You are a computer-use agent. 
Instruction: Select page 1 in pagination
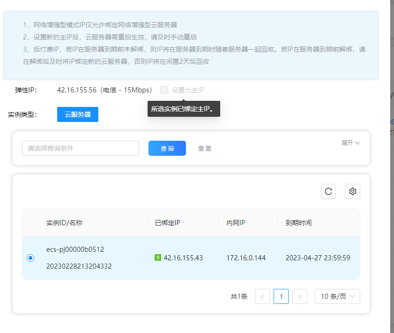[281, 296]
